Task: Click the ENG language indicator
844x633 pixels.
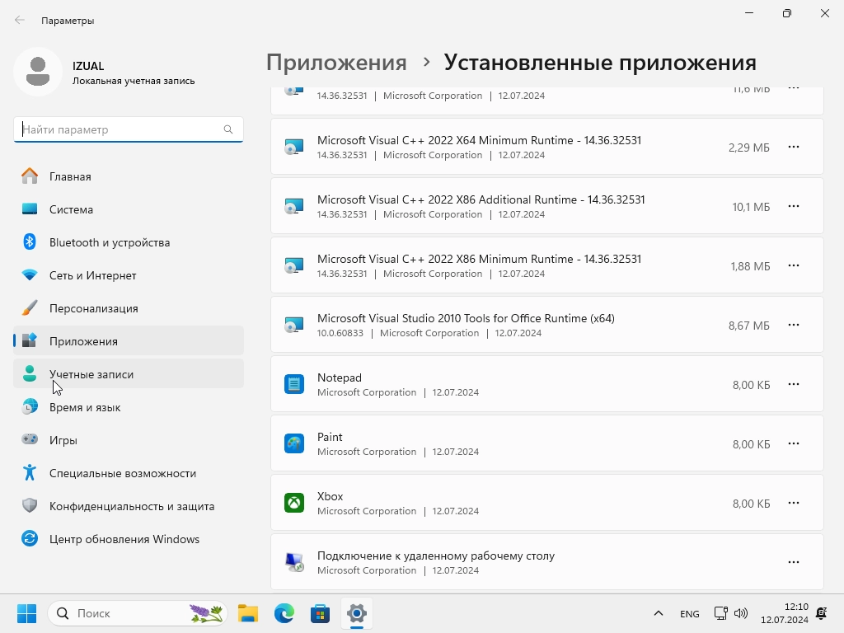Action: pyautogui.click(x=690, y=613)
